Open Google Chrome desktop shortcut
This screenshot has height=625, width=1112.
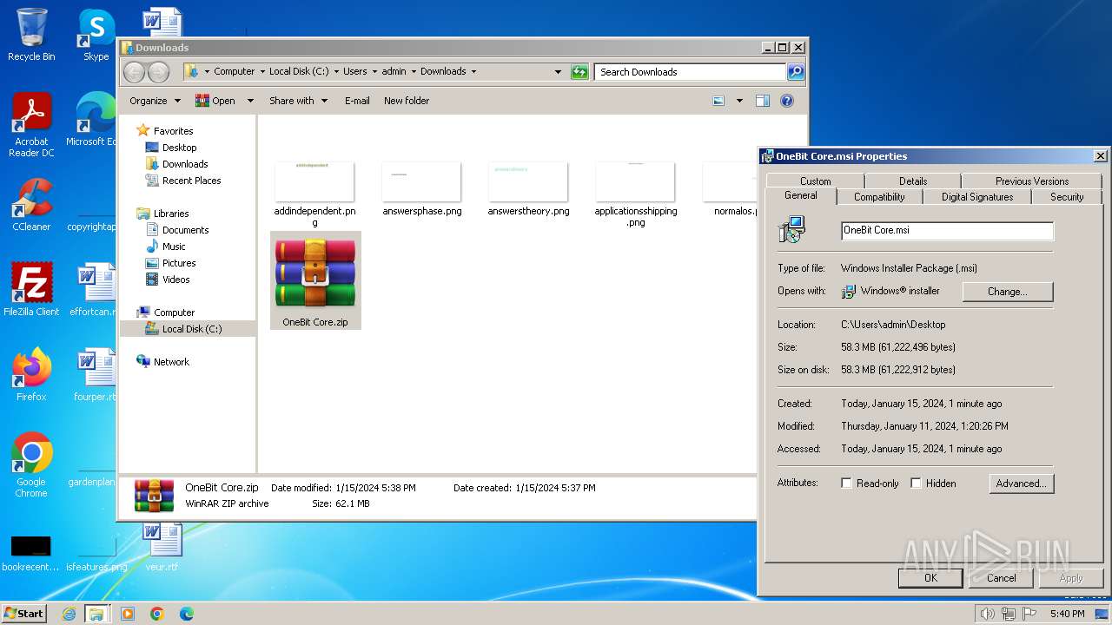pos(31,464)
